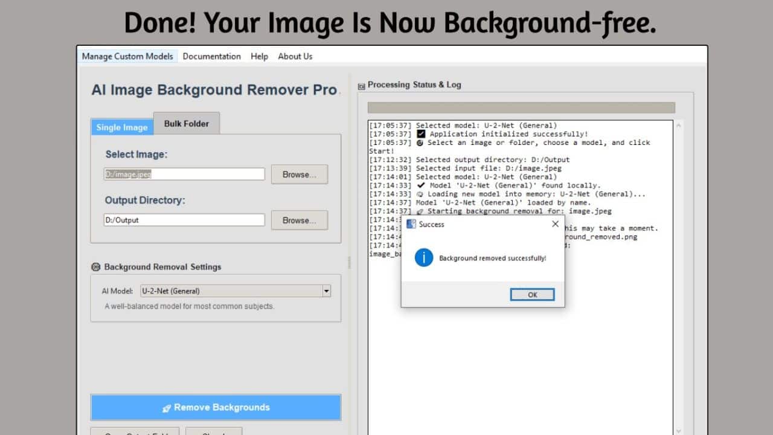Screen dimensions: 773x435
Task: Close the Success dialog with the X
Action: tap(555, 224)
